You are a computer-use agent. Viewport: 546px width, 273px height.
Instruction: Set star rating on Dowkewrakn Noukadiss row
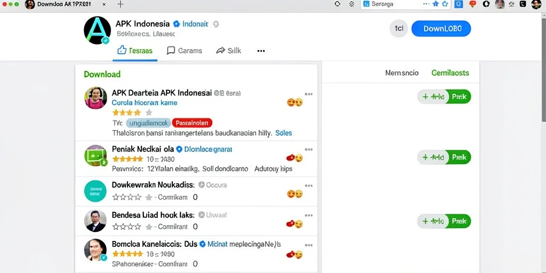pyautogui.click(x=132, y=197)
